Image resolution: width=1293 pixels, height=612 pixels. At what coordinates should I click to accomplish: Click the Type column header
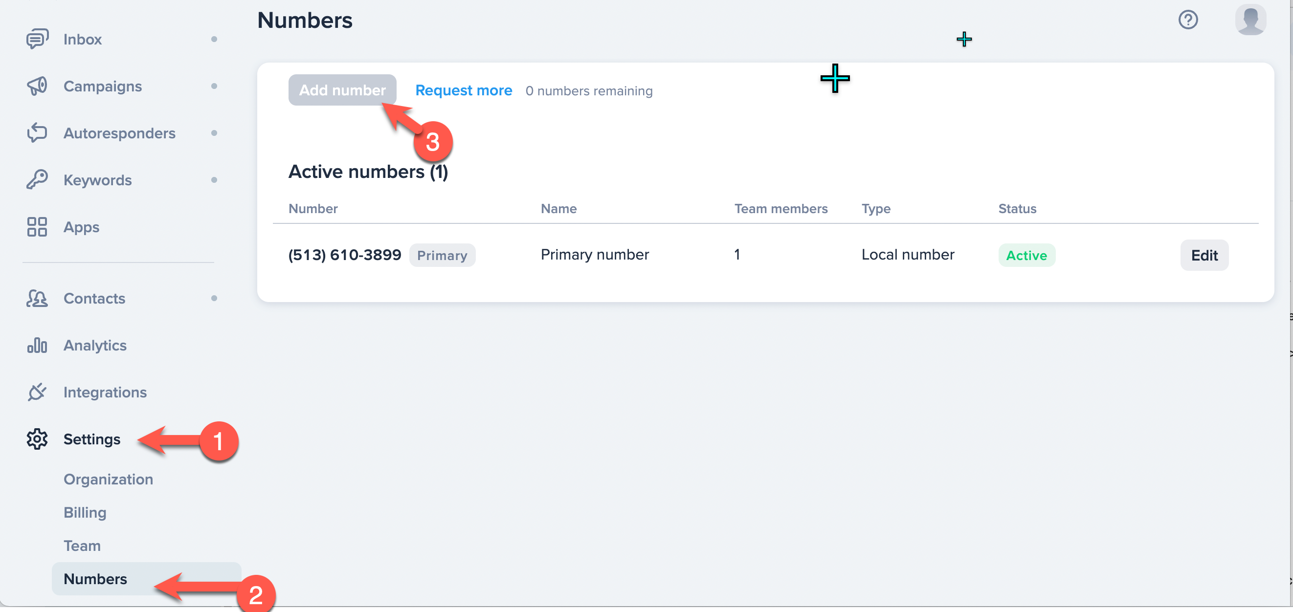876,209
